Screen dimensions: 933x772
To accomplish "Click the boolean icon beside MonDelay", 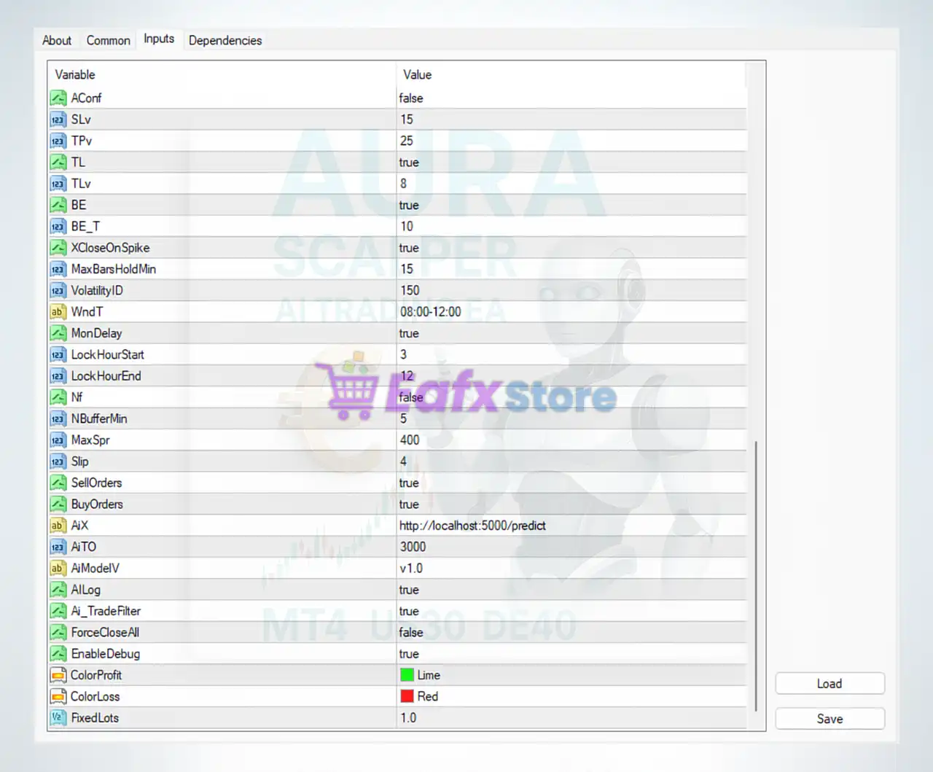I will 58,333.
